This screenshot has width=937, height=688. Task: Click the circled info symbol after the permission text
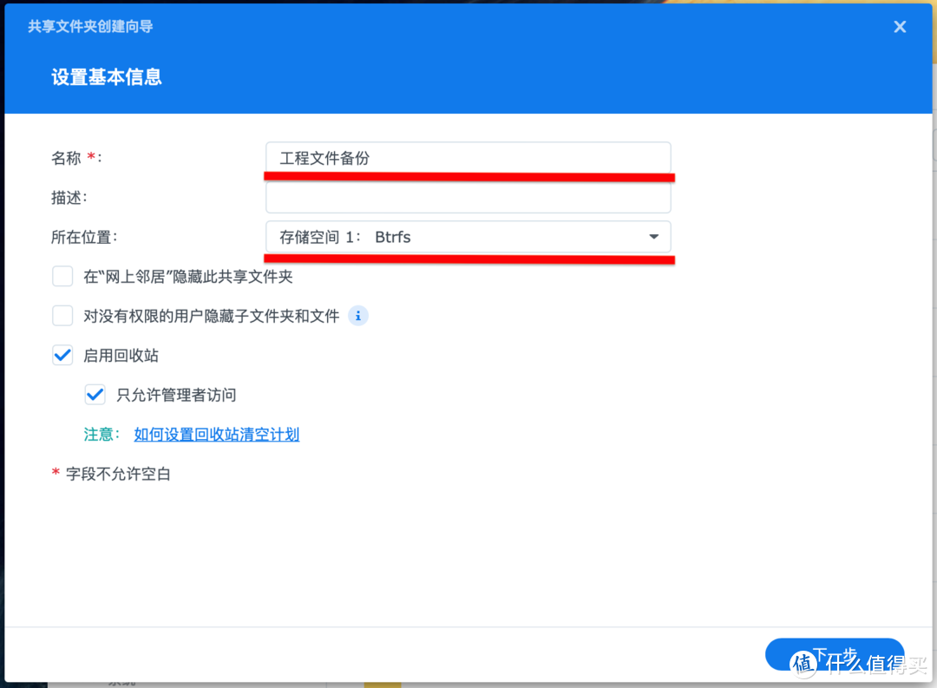[x=358, y=316]
